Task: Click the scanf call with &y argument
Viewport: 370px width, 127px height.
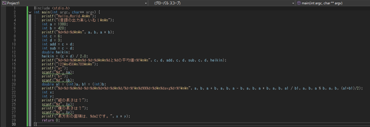Action: (x=58, y=112)
